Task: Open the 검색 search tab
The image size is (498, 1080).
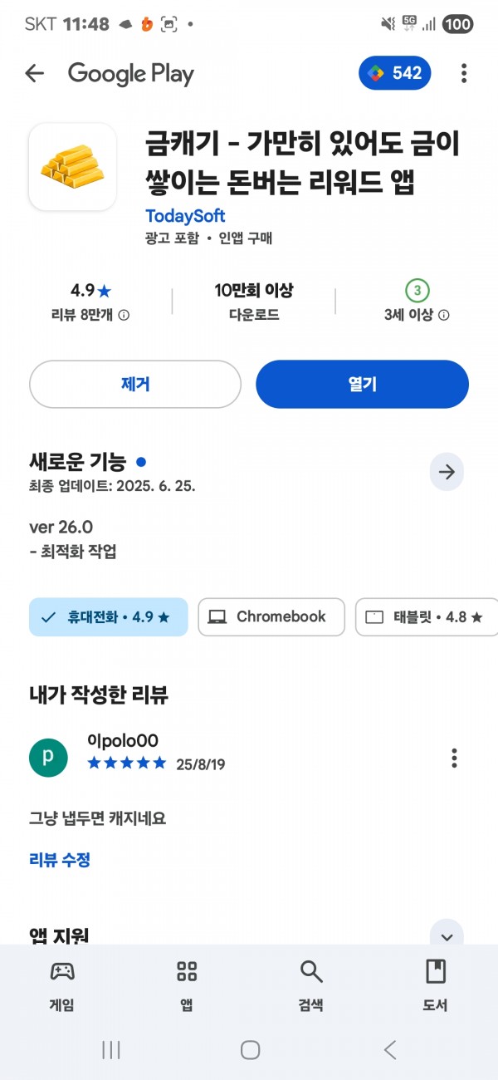Action: click(310, 986)
